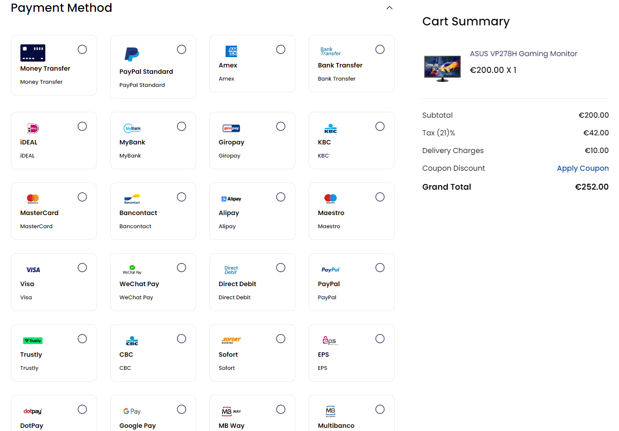The image size is (619, 431).
Task: Select the iDEAL radio button
Action: (x=82, y=126)
